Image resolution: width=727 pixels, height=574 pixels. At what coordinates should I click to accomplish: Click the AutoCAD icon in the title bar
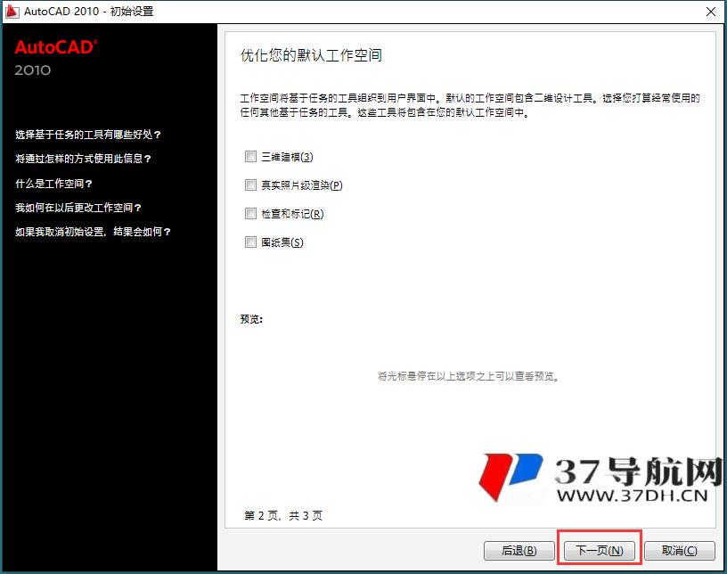[x=12, y=12]
